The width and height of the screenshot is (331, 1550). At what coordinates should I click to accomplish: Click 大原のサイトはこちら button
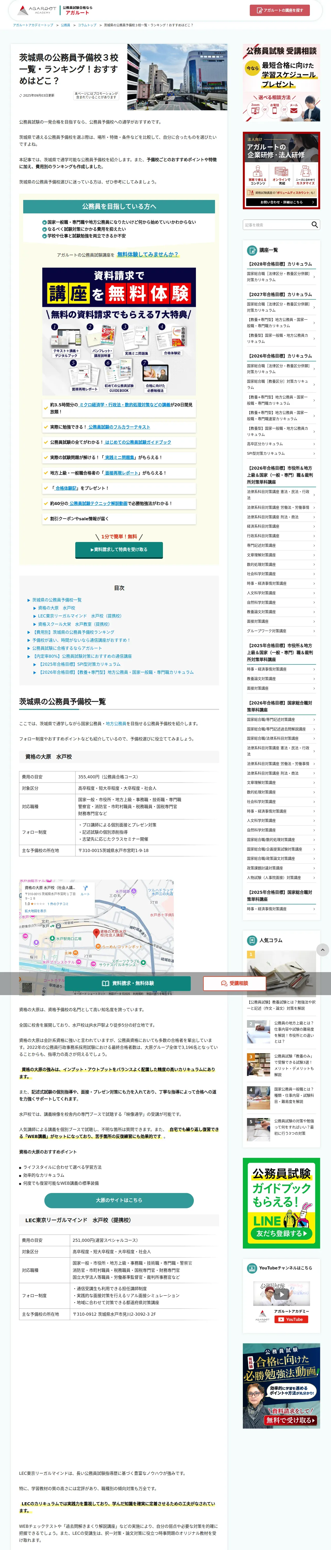point(119,1200)
